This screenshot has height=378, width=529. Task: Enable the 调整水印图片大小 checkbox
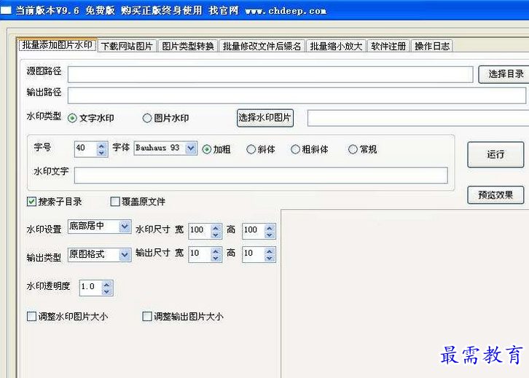coord(31,316)
